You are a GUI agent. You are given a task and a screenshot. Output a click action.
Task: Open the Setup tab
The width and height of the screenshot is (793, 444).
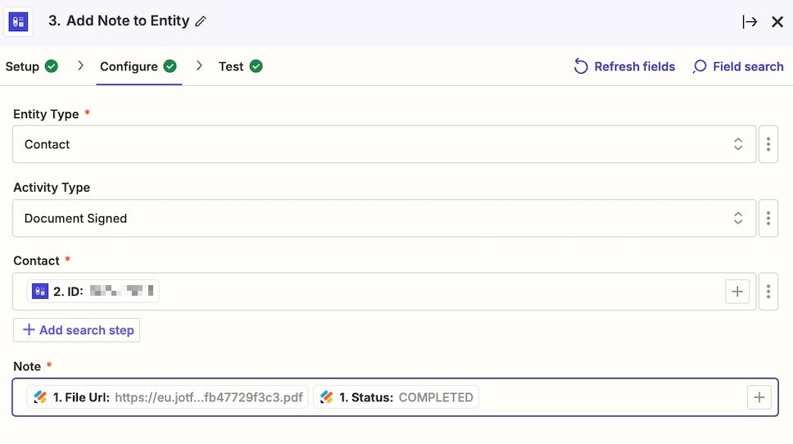[31, 66]
